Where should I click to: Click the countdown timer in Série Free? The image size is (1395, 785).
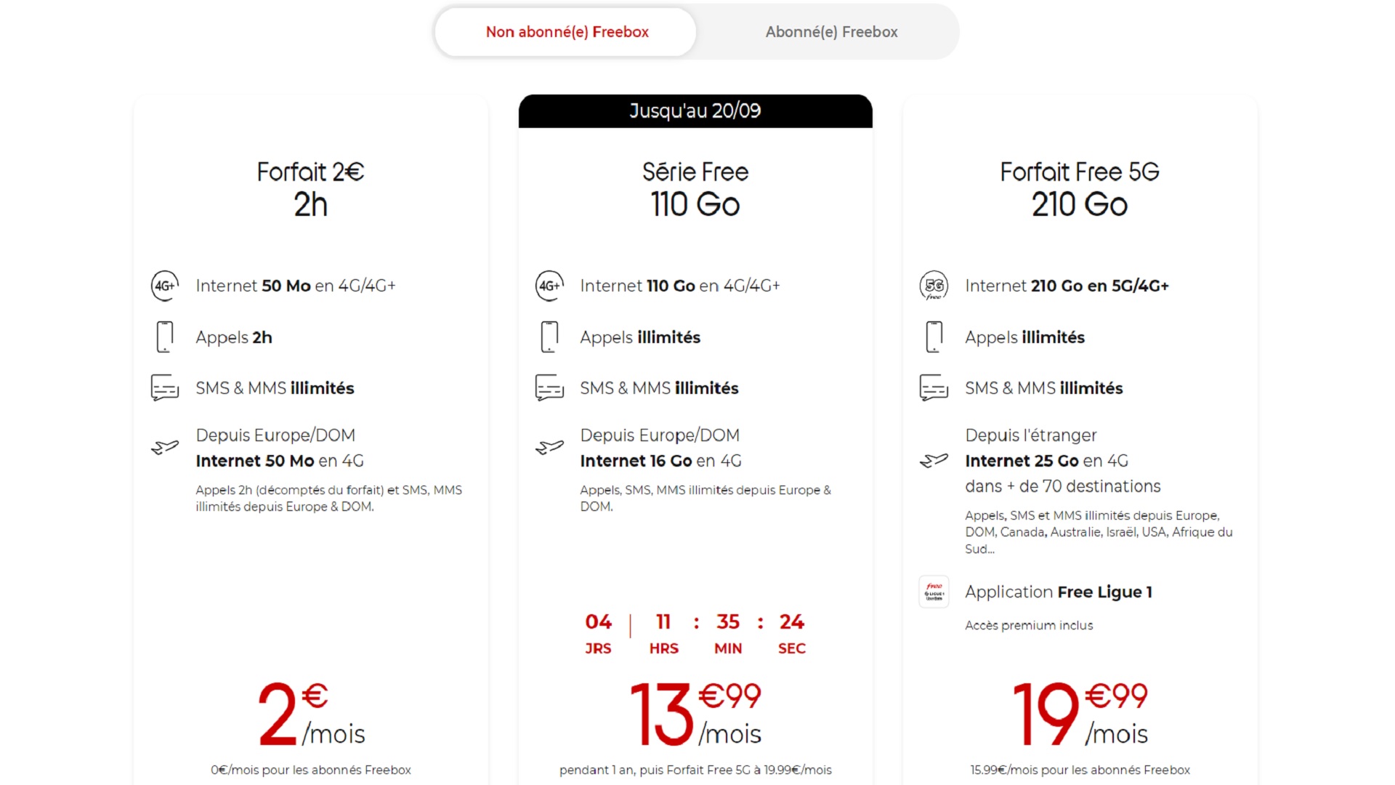695,634
